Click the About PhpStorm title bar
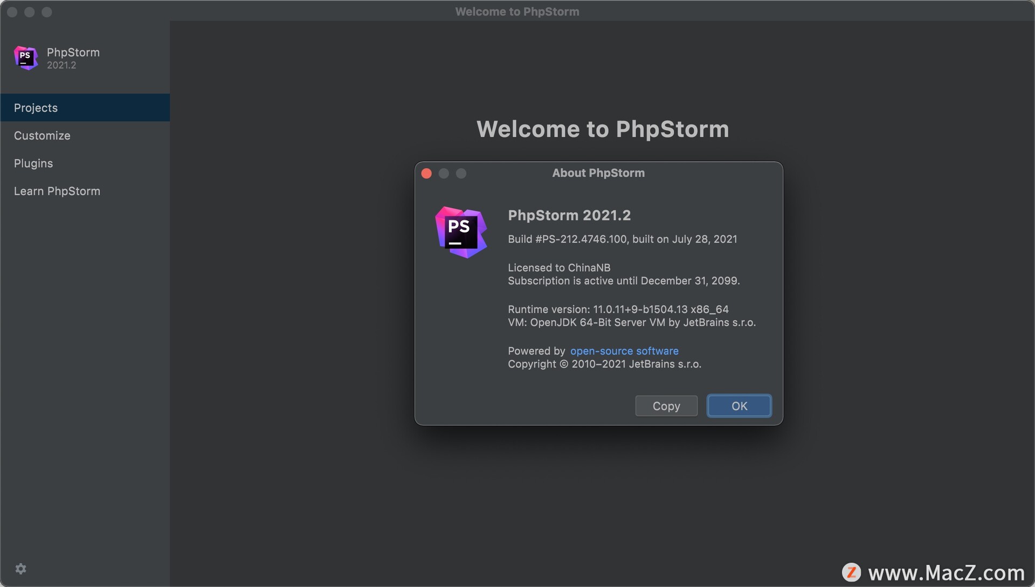1035x587 pixels. click(597, 174)
